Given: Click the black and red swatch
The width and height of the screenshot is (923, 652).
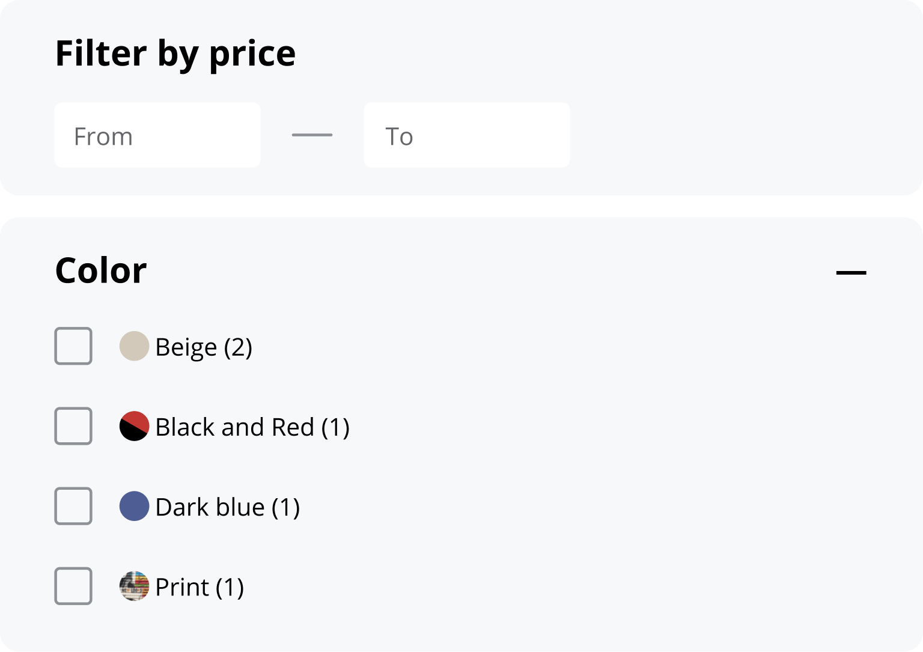Looking at the screenshot, I should tap(134, 426).
